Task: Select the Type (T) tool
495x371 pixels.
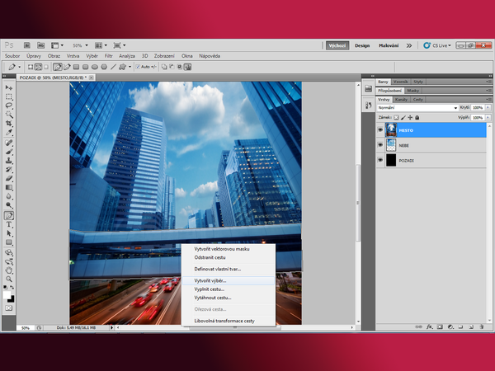Action: pos(9,224)
